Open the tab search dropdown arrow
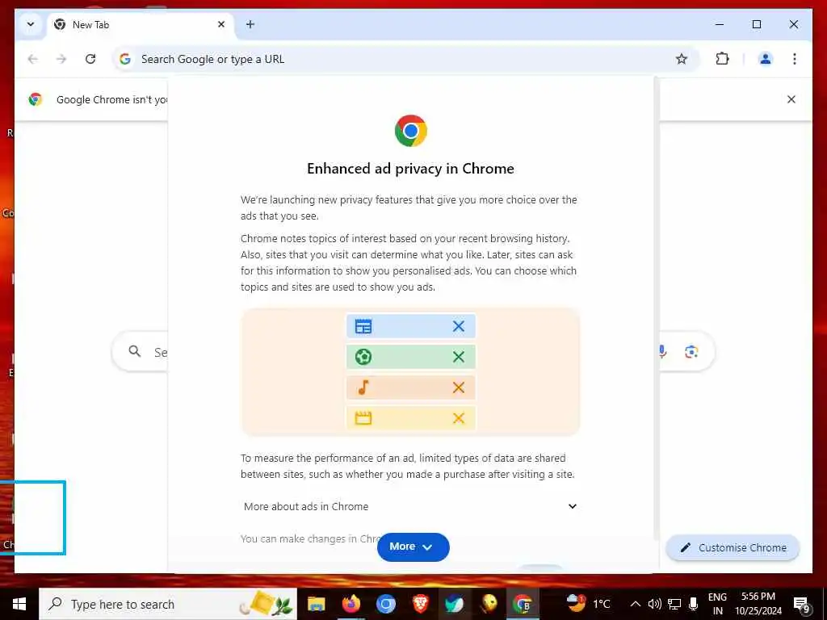The width and height of the screenshot is (827, 620). pos(31,24)
